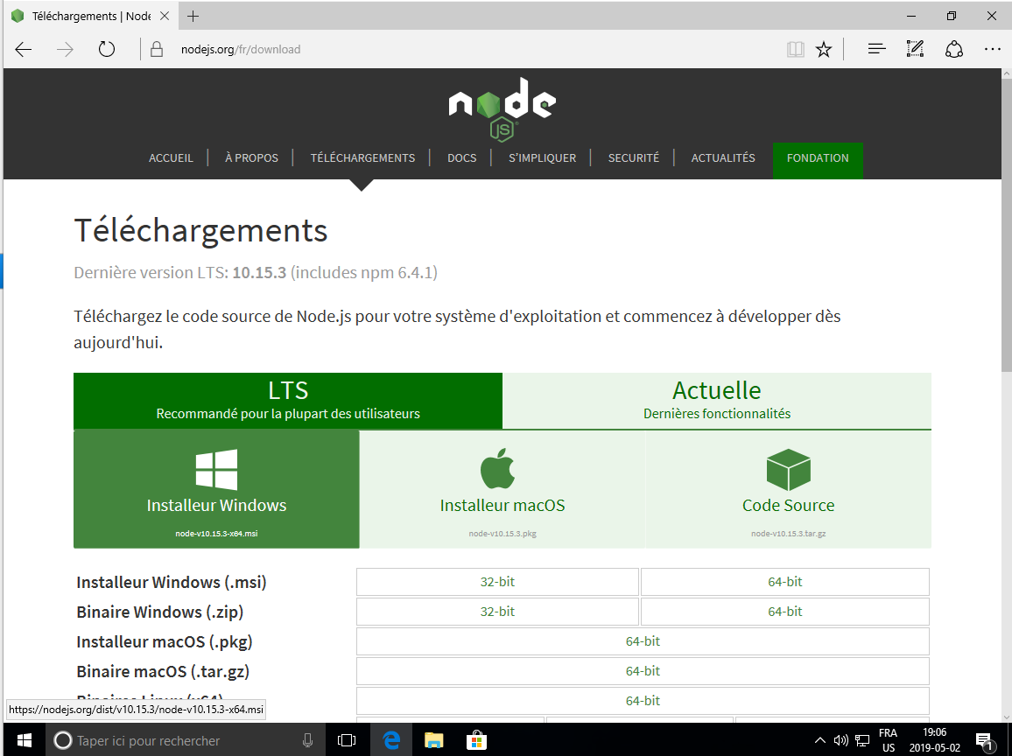Screen dimensions: 1012x756
Task: Open Task View from the taskbar
Action: pos(347,740)
